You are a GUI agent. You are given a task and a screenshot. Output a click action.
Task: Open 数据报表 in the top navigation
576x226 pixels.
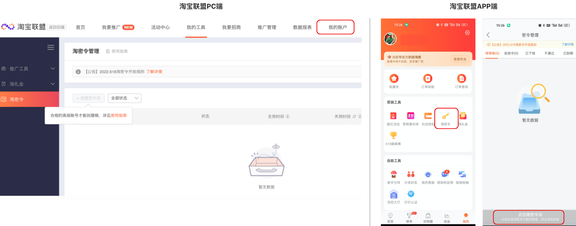302,27
